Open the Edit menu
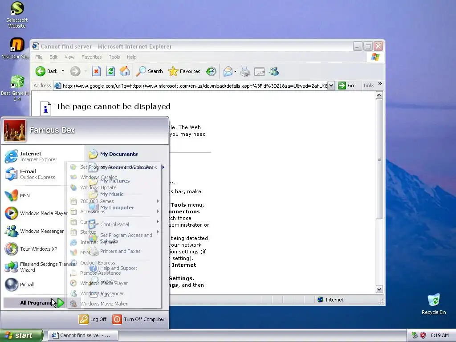 (x=53, y=57)
